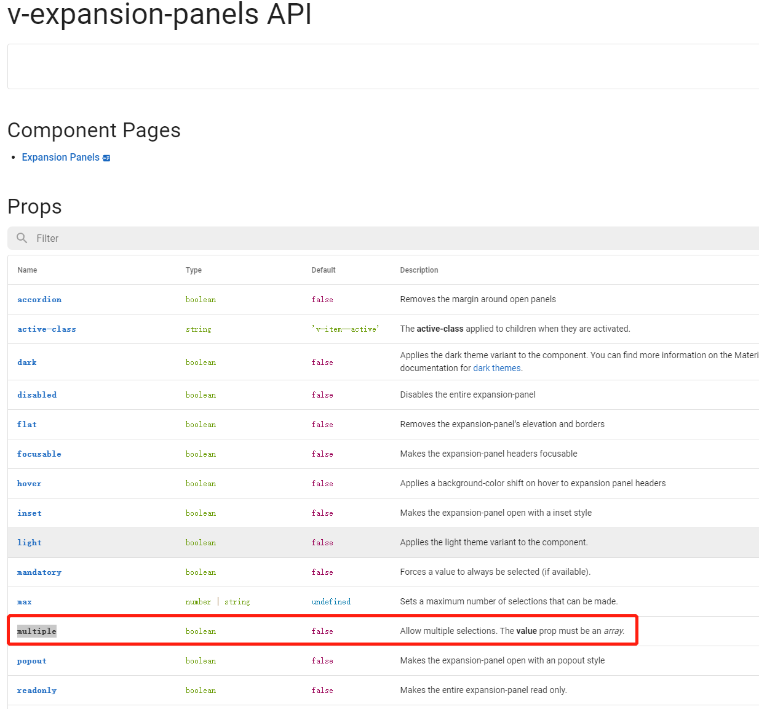Click the Component Pages heading
The image size is (759, 709).
point(94,130)
